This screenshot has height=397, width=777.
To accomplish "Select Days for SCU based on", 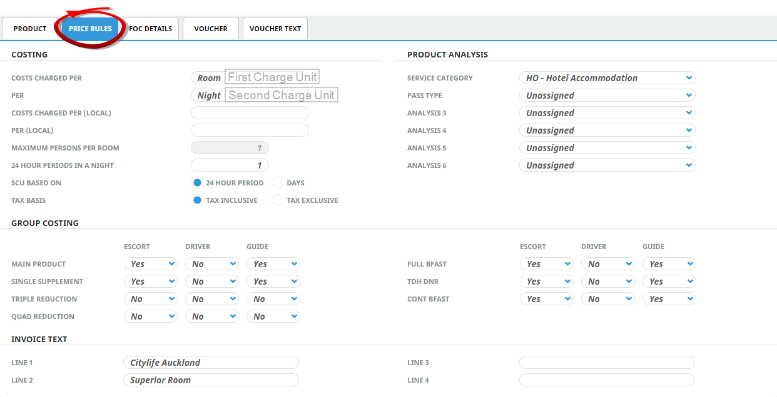I will click(x=278, y=183).
